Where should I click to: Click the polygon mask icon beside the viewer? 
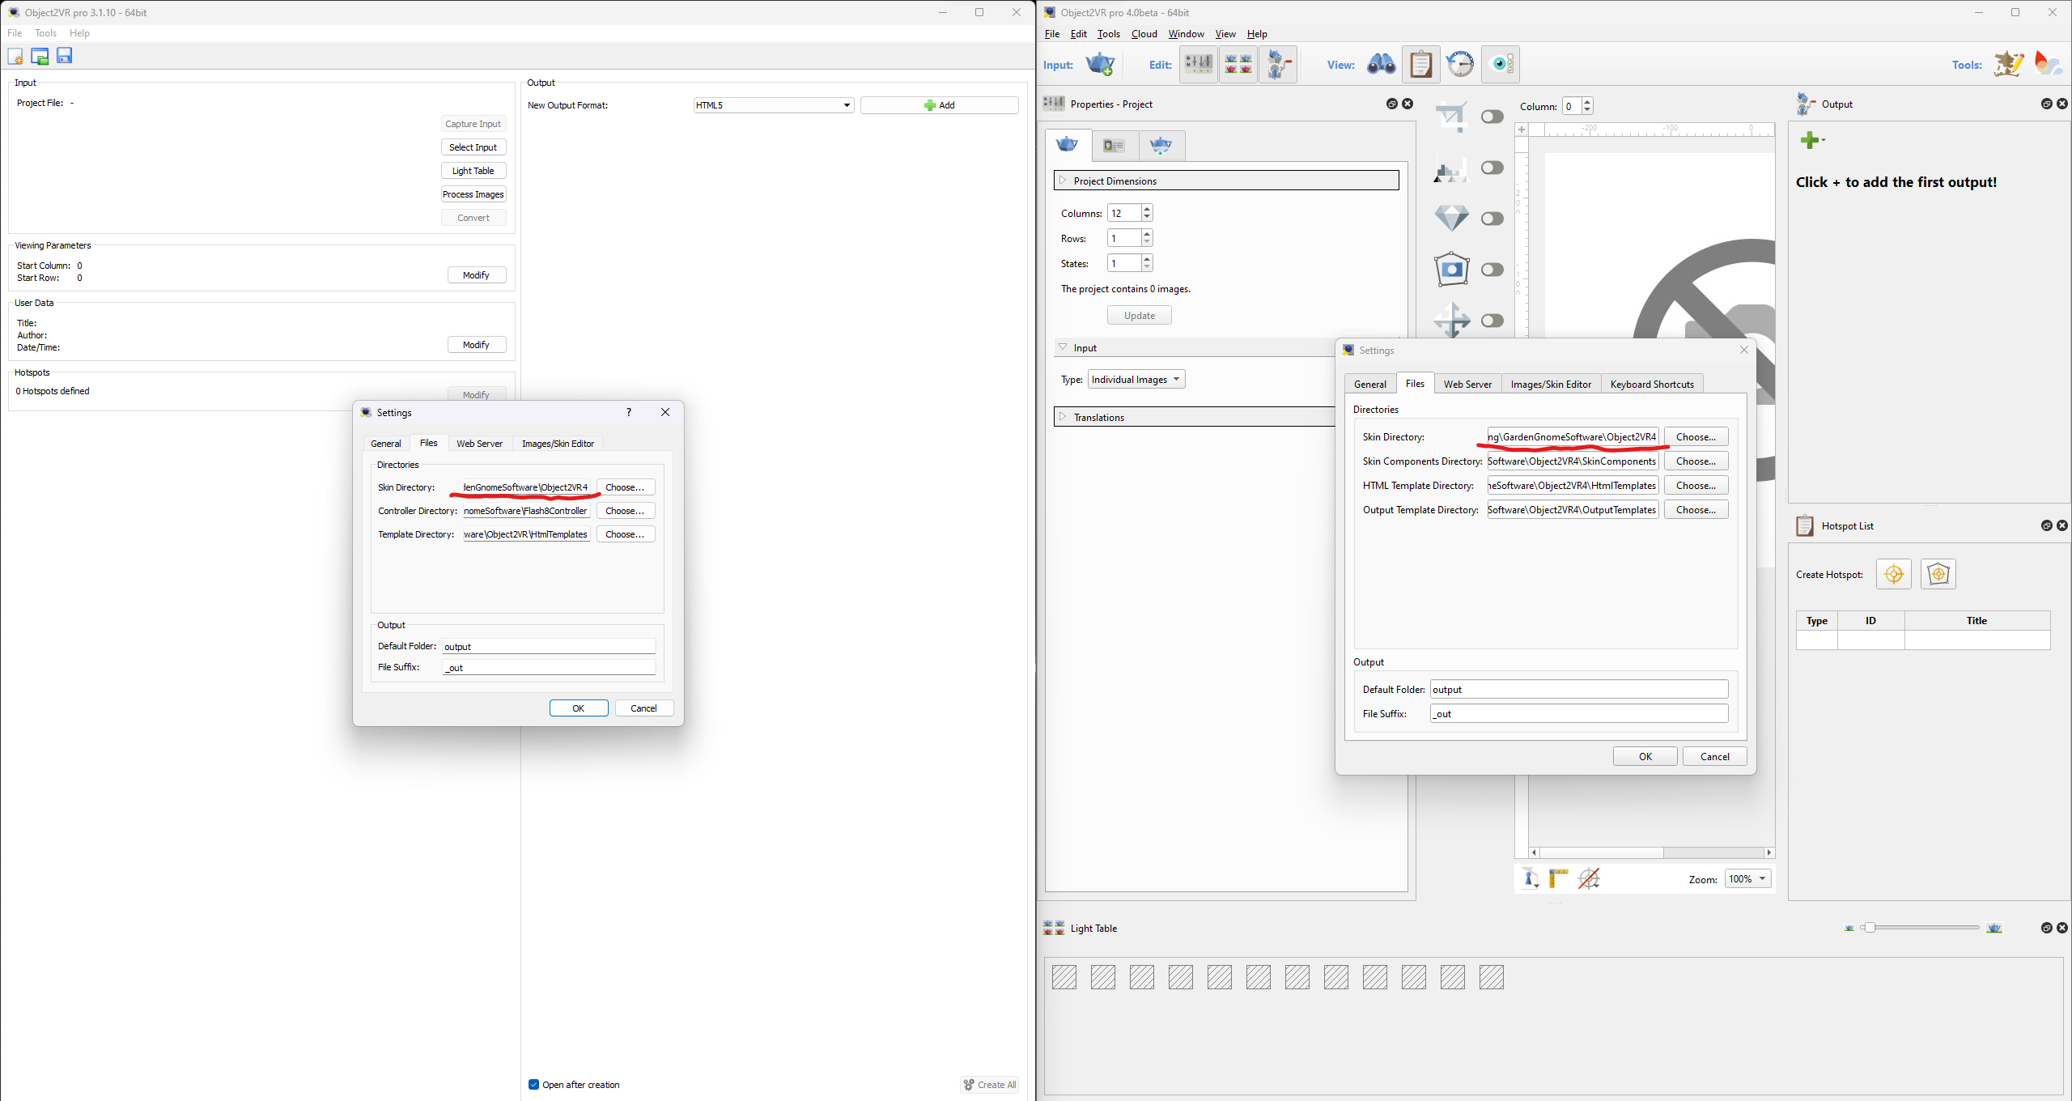point(1451,270)
